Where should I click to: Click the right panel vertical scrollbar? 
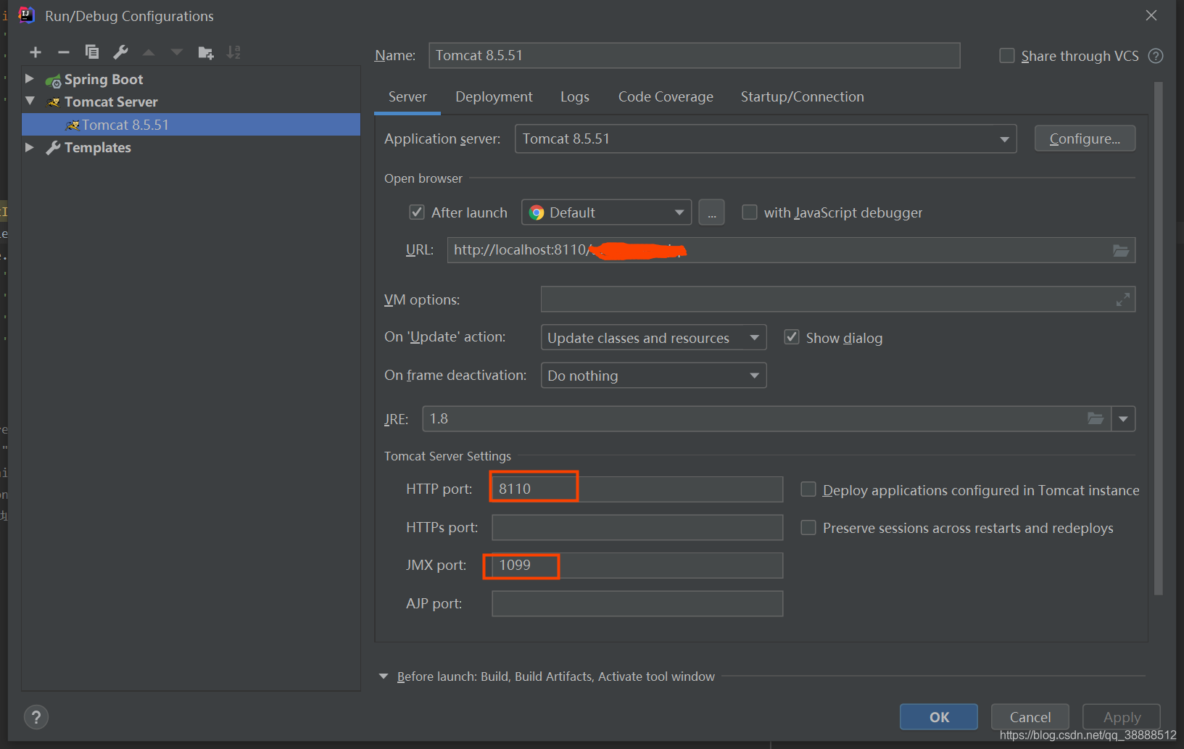coord(1158,339)
